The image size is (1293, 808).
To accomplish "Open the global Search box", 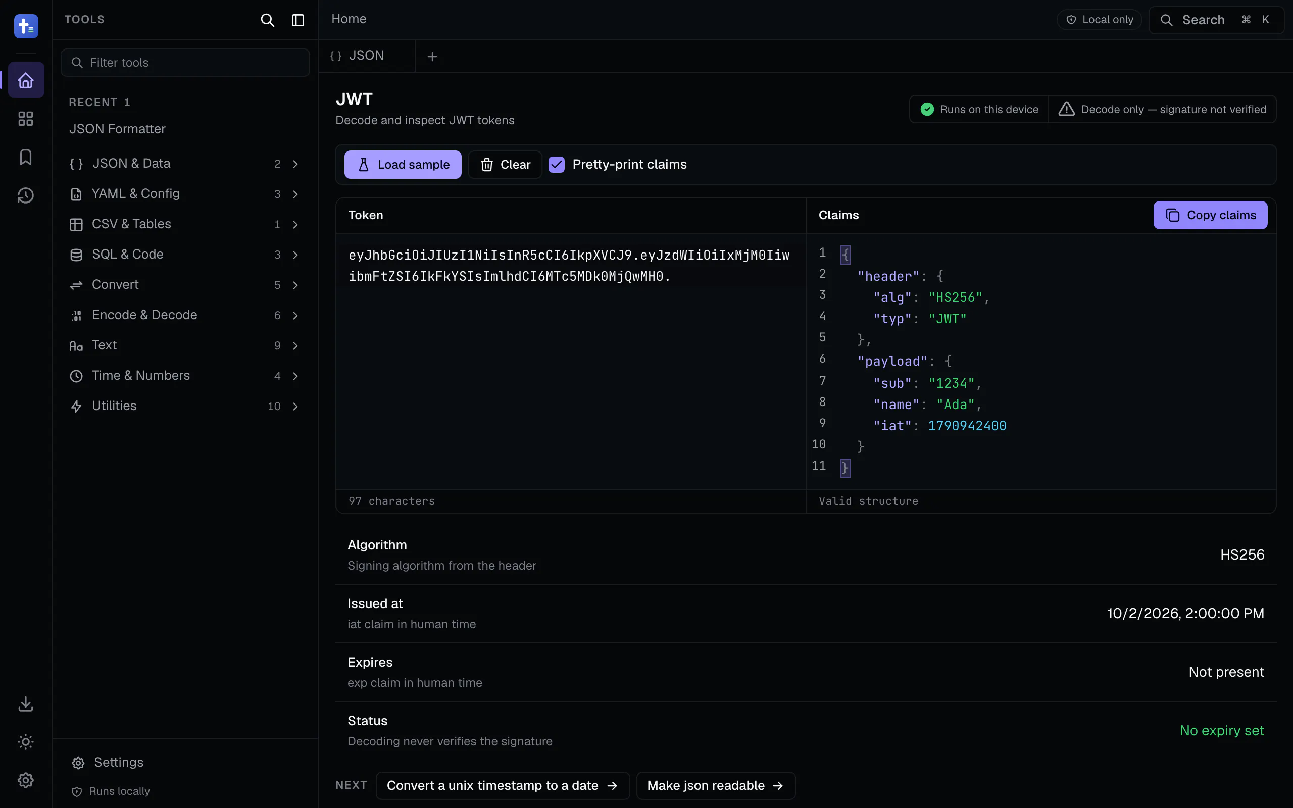I will pos(1216,20).
